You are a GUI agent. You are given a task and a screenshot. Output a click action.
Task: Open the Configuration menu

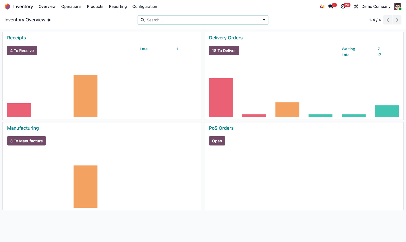coord(145,6)
